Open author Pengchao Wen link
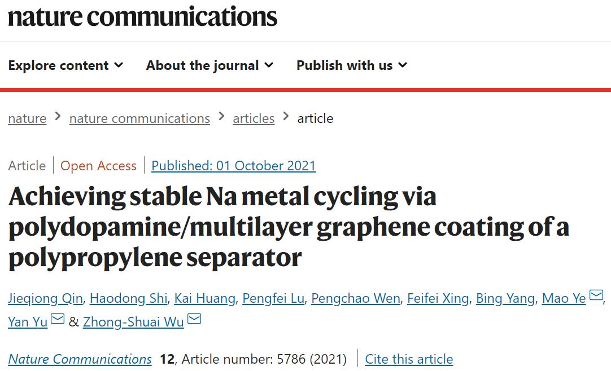Viewport: 611px width, 371px height. pyautogui.click(x=355, y=298)
